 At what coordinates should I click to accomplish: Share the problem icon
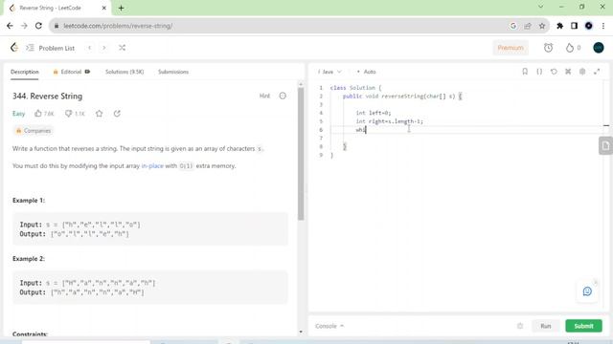117,114
